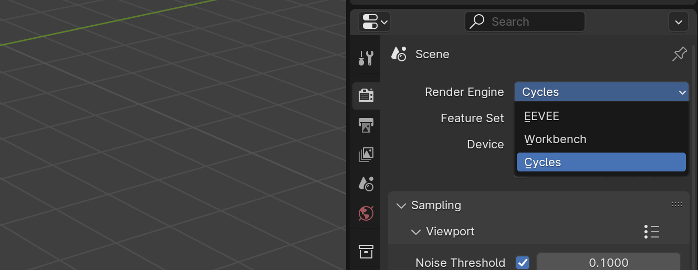698x270 pixels.
Task: Open the Scene properties tab in sidebar
Action: point(366,183)
